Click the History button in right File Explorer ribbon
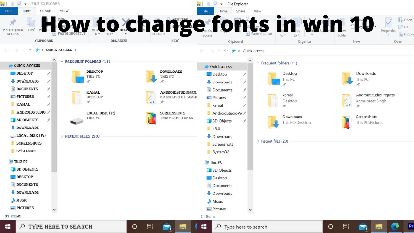 (x=406, y=34)
